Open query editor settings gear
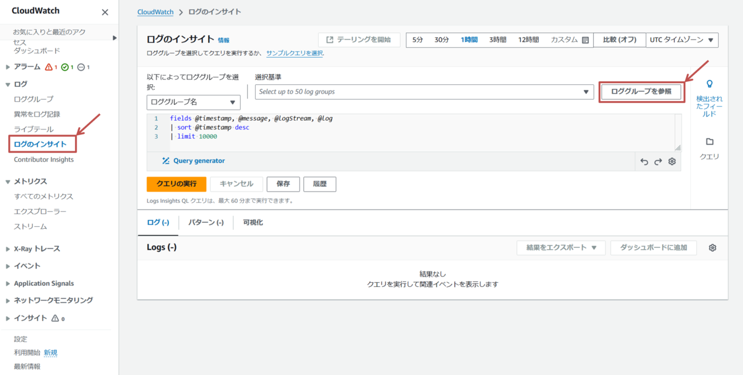Viewport: 743px width, 375px height. 672,161
